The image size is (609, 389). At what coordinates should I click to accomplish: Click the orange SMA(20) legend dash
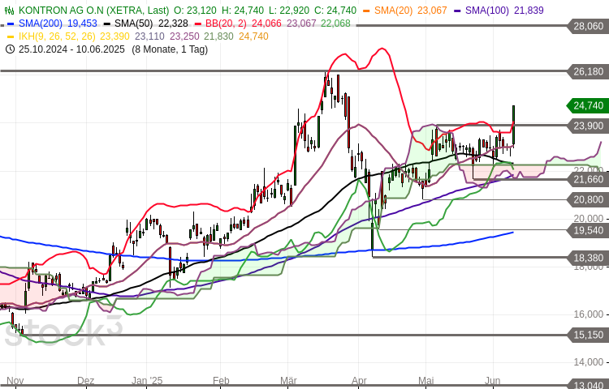pyautogui.click(x=367, y=11)
